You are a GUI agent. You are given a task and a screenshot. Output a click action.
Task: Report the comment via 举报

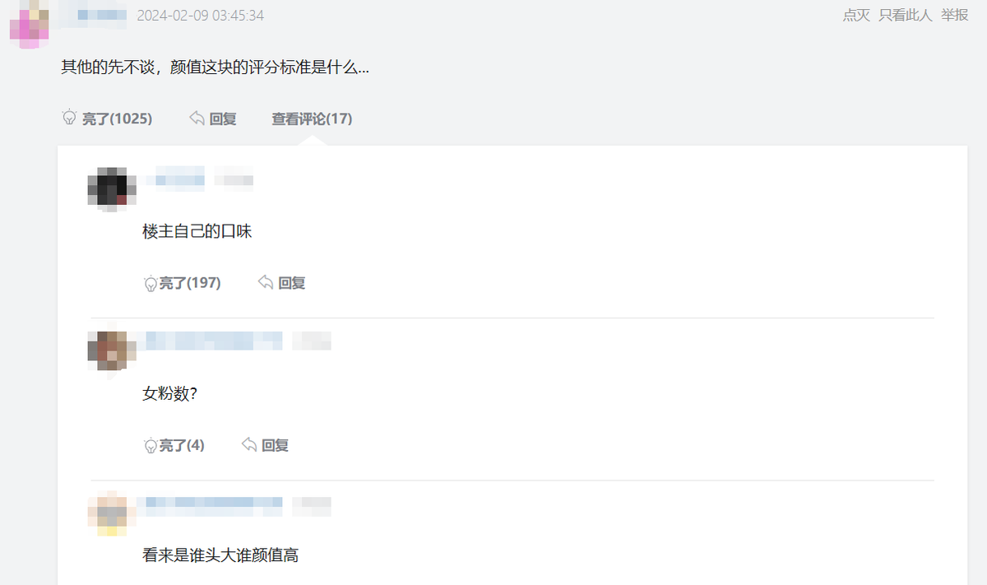pyautogui.click(x=955, y=15)
